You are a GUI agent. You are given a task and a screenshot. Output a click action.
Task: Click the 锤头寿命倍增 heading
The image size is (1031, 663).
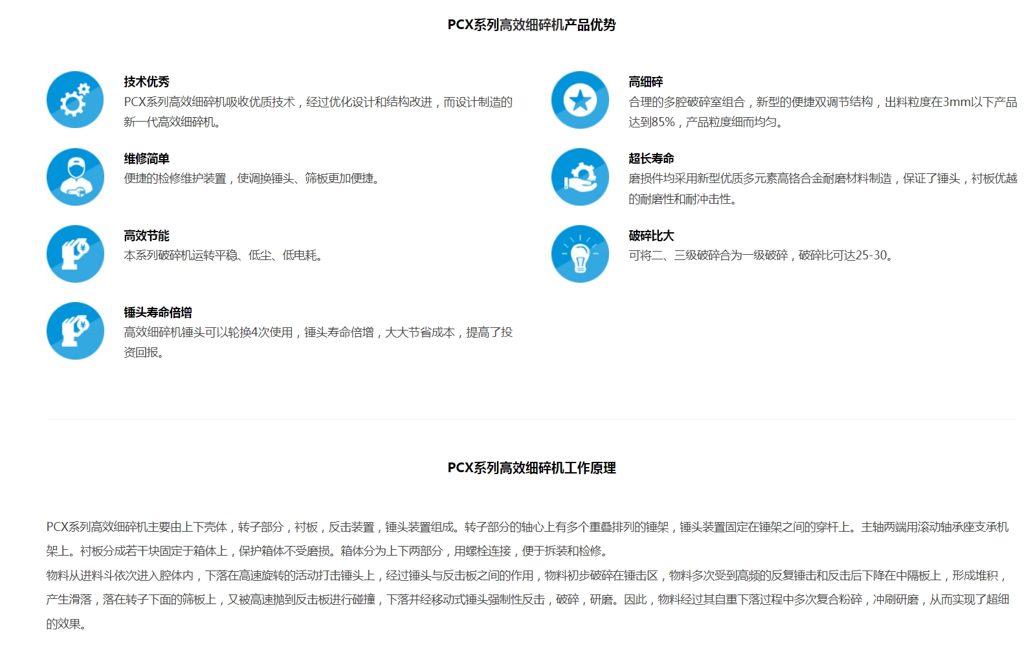point(158,313)
